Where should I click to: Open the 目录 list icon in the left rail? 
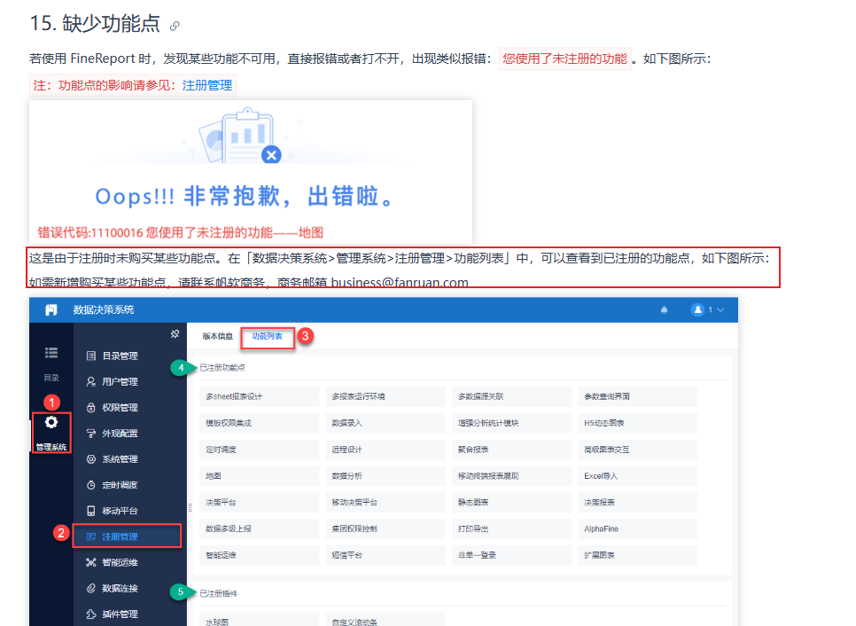click(51, 353)
